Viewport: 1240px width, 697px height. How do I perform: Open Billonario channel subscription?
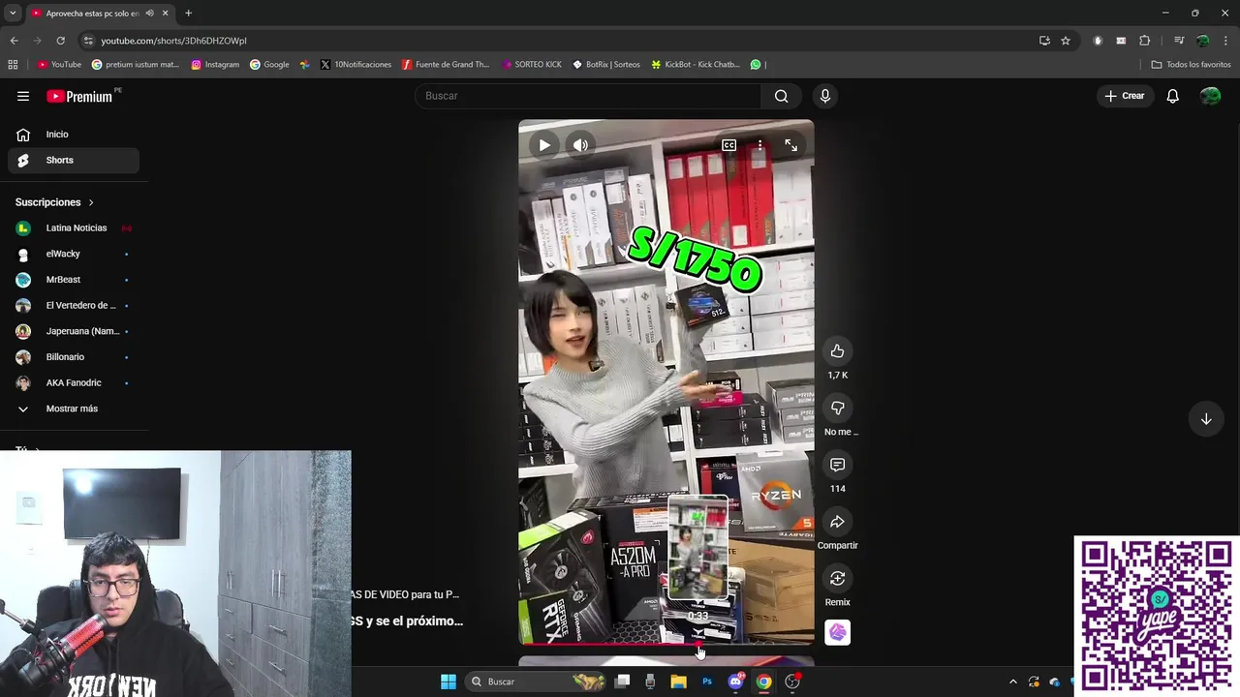tap(74, 357)
